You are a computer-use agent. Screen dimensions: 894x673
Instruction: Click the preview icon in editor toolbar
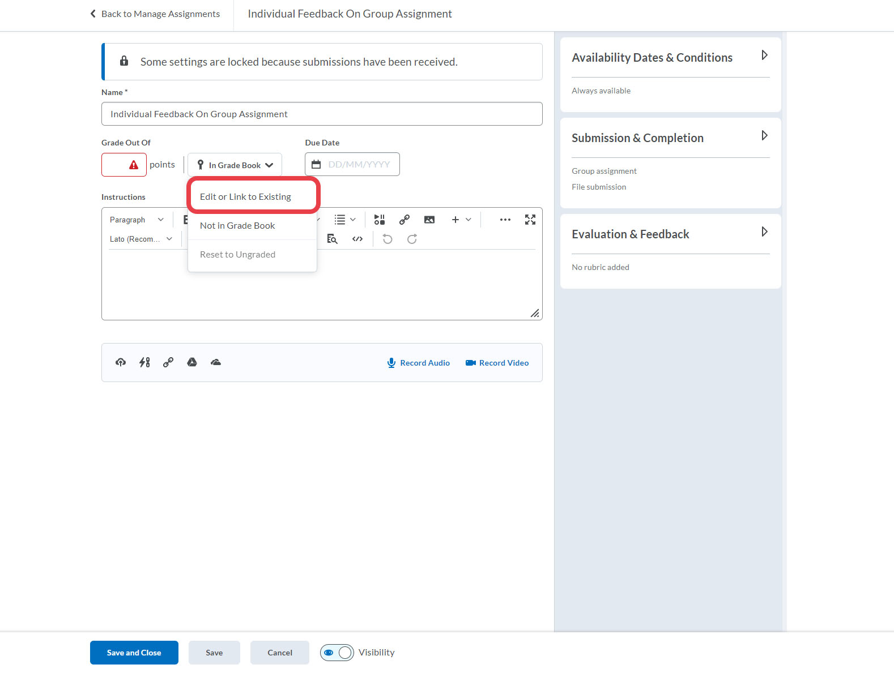333,239
